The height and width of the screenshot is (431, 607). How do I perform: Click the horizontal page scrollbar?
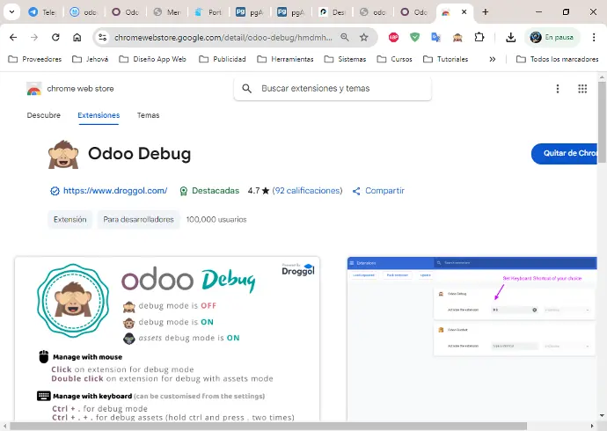(x=268, y=427)
